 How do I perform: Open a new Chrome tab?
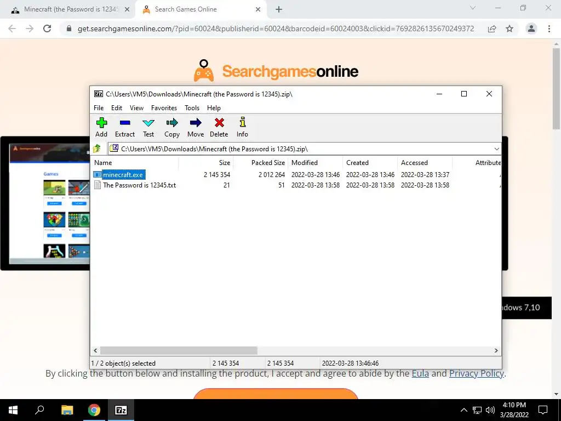click(279, 9)
